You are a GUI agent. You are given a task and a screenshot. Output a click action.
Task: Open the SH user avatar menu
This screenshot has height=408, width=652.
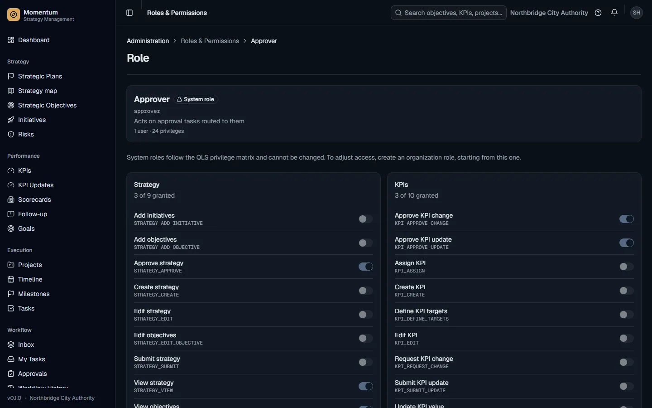pos(637,13)
